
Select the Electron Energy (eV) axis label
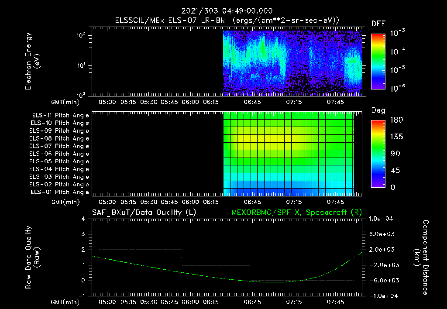[32, 61]
